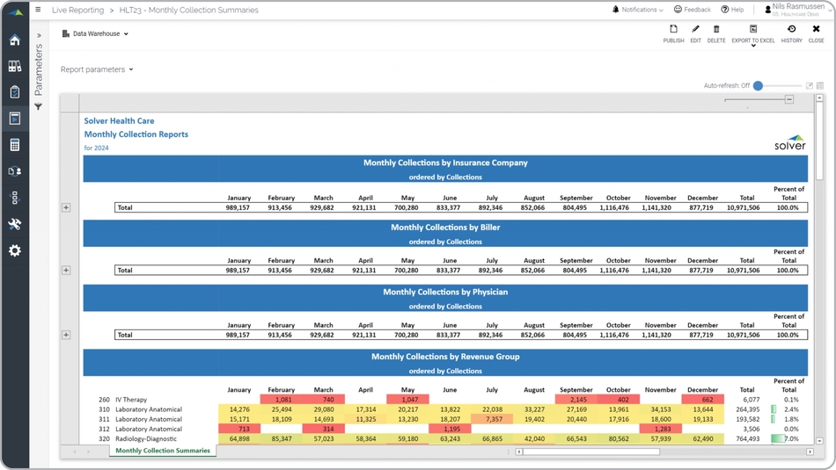Click the Edit pencil icon
The image size is (836, 470).
[x=695, y=30]
